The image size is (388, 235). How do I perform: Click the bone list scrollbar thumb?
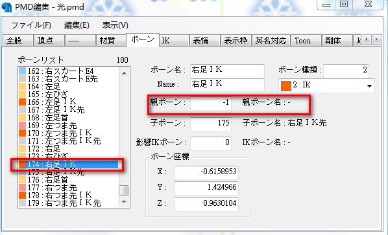tap(124, 190)
